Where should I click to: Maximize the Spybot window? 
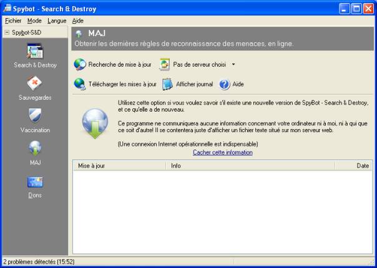pos(356,9)
